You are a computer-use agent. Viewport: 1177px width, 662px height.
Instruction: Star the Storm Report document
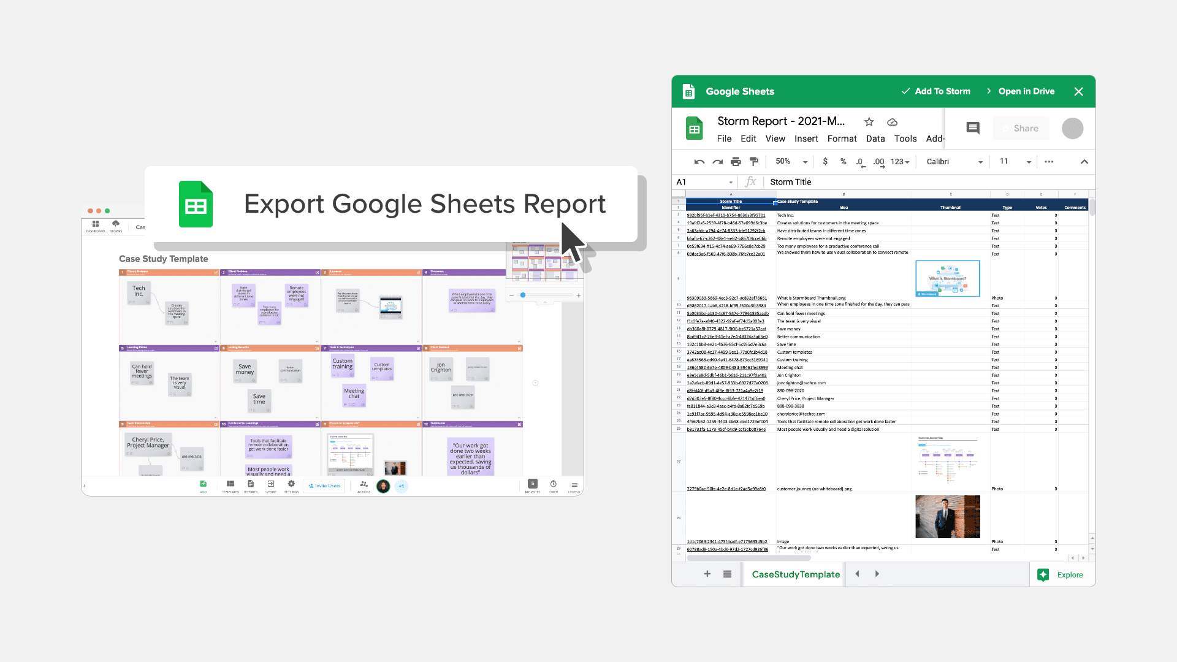tap(869, 122)
